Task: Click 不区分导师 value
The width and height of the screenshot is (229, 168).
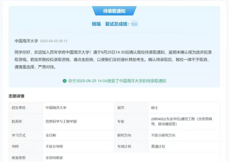Action: pos(54,147)
